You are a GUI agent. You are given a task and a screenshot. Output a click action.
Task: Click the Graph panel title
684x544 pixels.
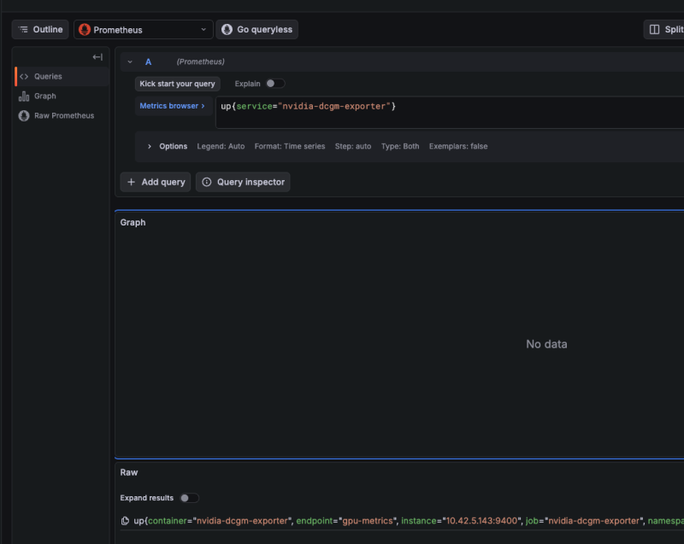point(133,223)
